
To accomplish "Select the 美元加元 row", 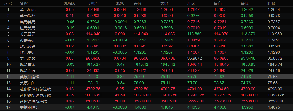I will [x=28, y=10].
